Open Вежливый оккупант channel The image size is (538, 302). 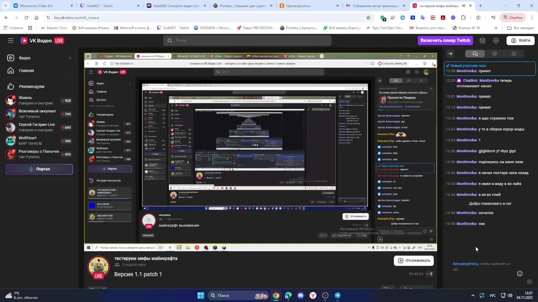[39, 114]
